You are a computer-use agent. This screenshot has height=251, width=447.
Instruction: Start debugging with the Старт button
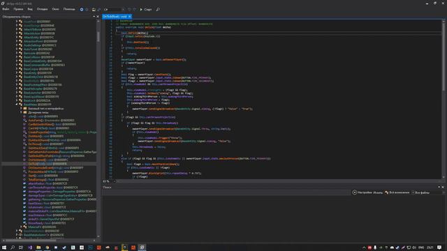[x=146, y=9]
